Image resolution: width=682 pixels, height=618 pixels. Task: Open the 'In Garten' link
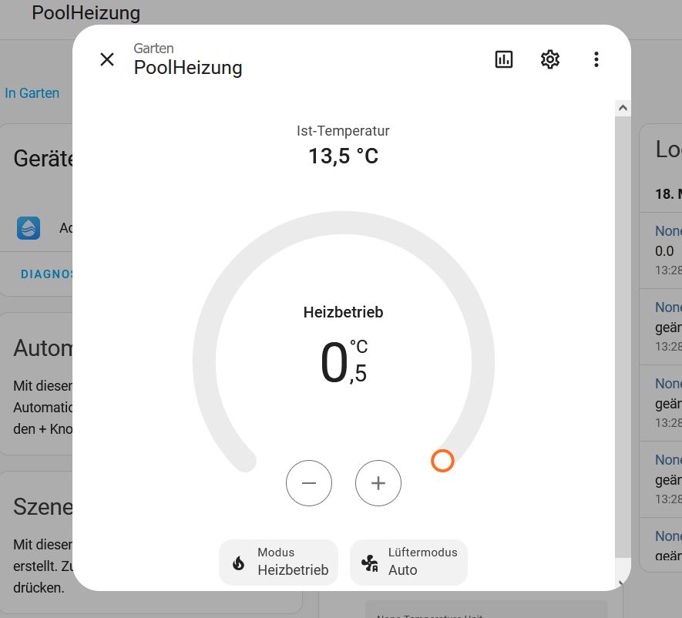click(x=32, y=93)
